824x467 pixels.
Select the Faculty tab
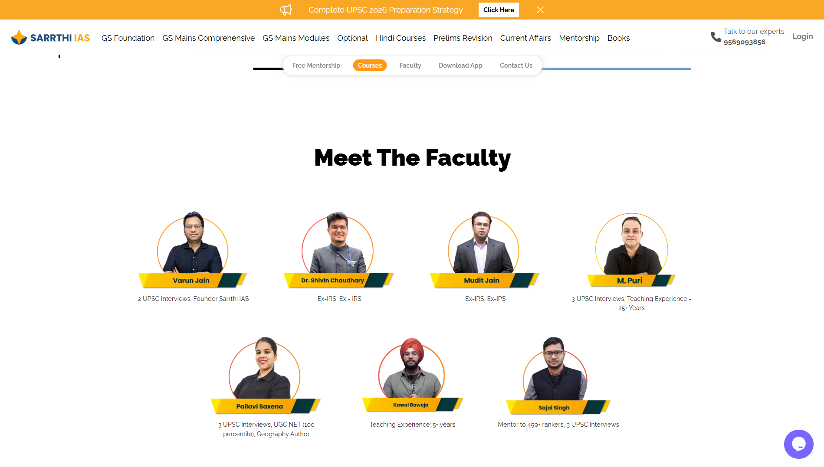(x=410, y=65)
